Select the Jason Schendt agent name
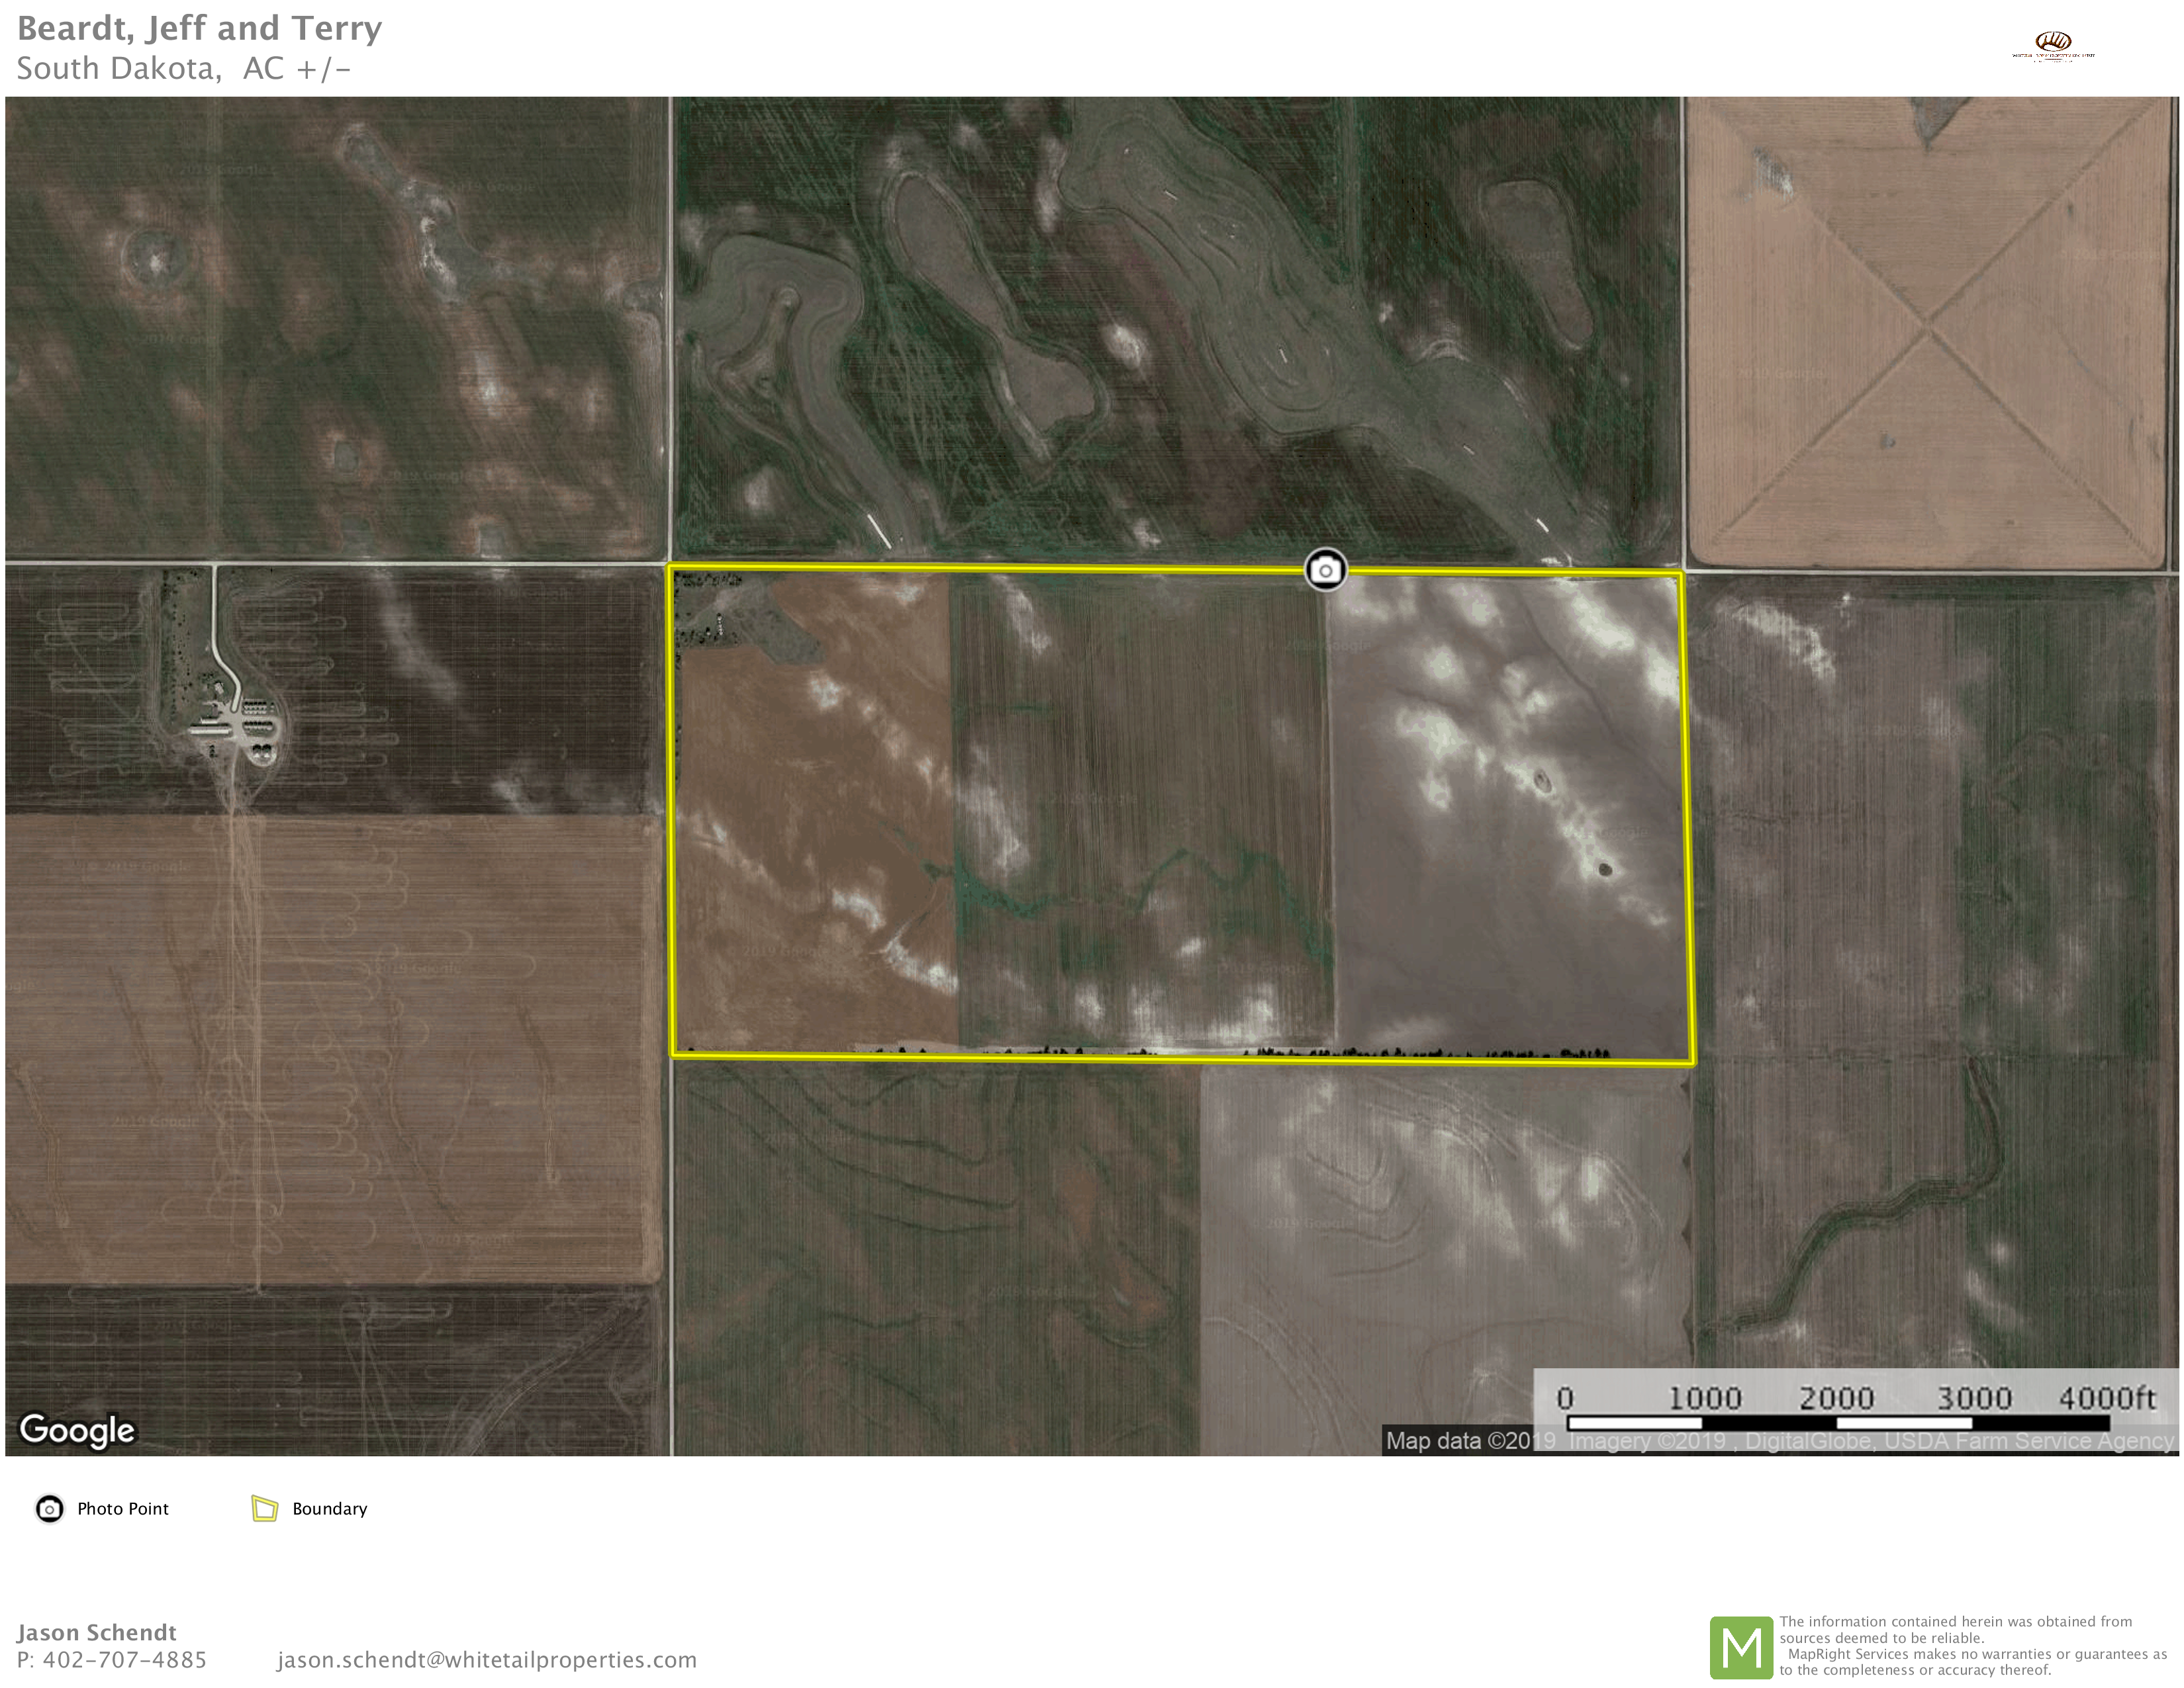2184x1688 pixels. 96,1632
